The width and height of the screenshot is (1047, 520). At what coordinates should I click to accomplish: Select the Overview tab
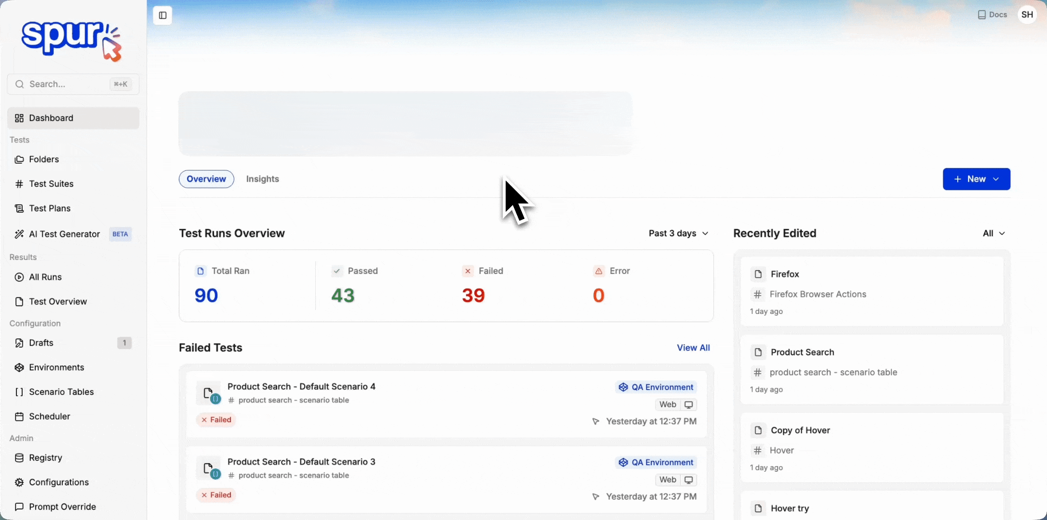[206, 179]
